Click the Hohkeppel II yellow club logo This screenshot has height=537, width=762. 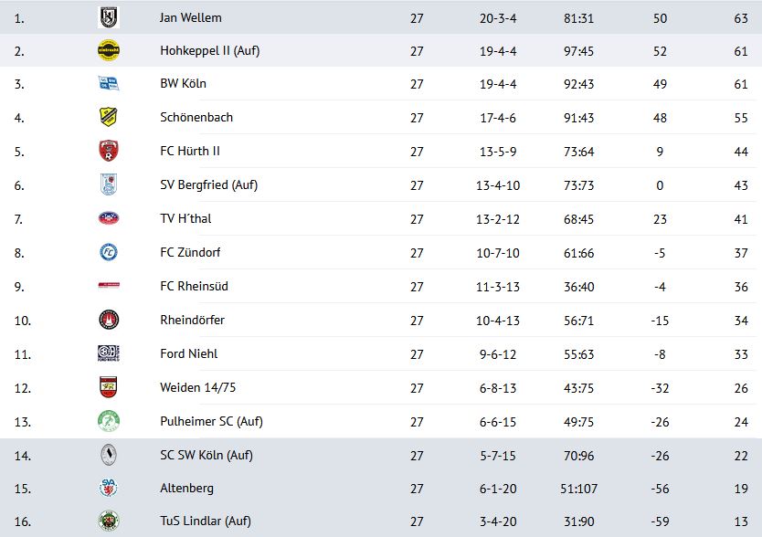[109, 50]
